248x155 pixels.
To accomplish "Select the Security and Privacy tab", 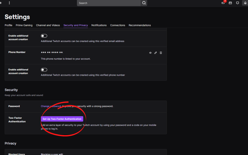I will click(76, 25).
